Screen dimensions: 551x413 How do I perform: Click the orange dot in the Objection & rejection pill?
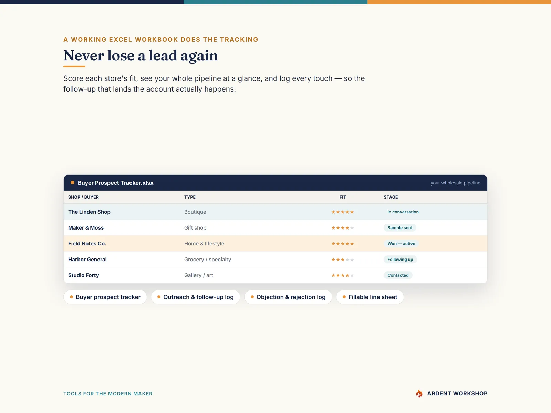tap(252, 297)
